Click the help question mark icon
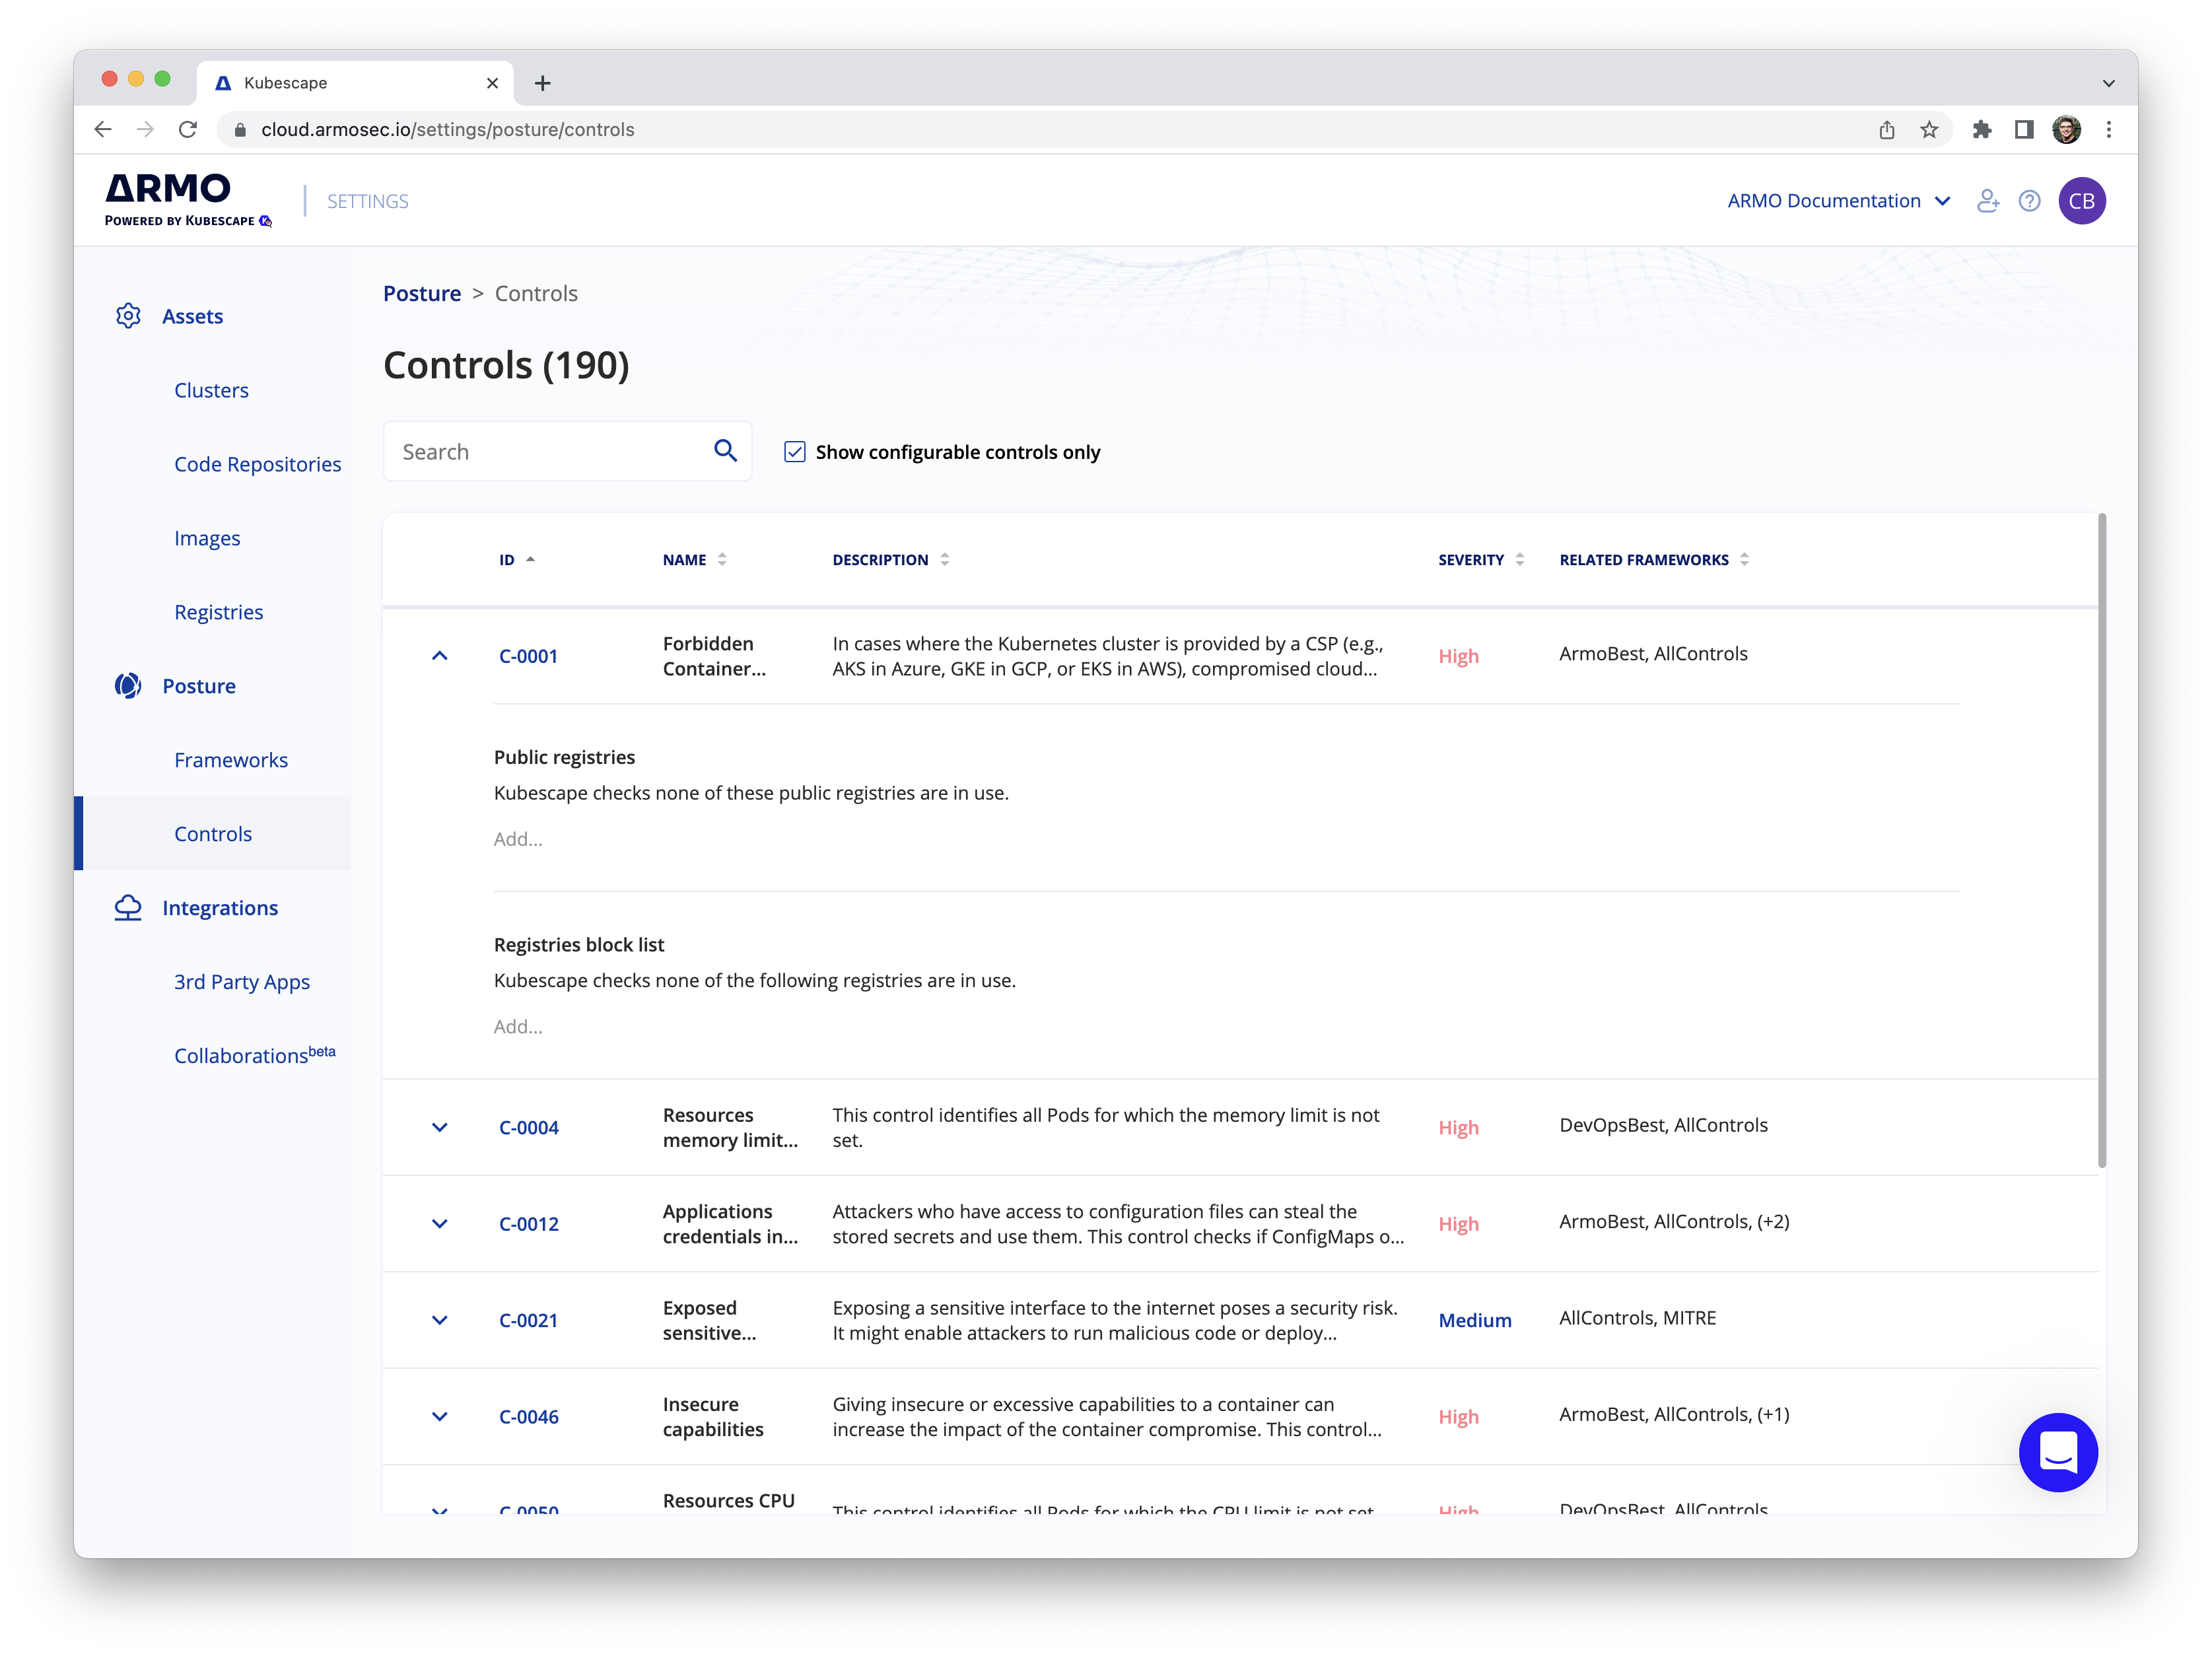Image resolution: width=2212 pixels, height=1656 pixels. (x=2029, y=201)
